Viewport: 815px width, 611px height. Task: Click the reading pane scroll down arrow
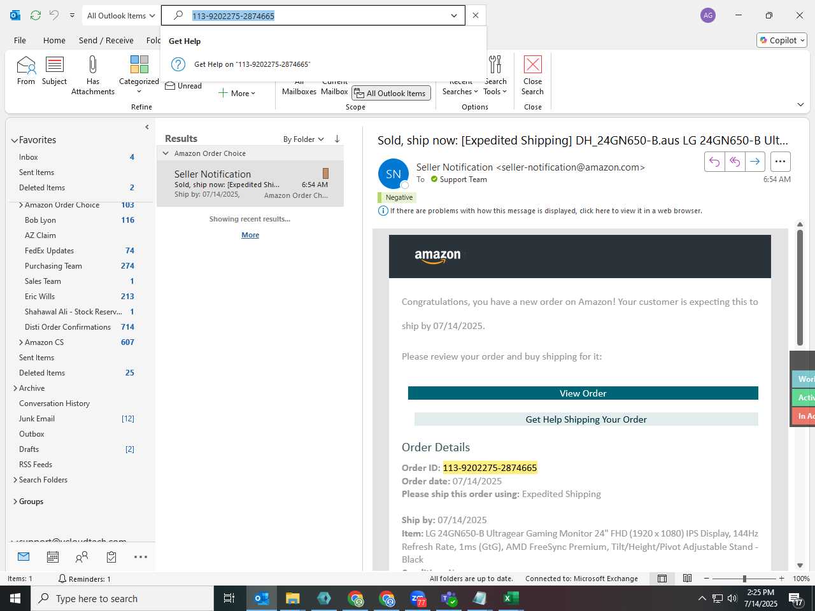800,565
